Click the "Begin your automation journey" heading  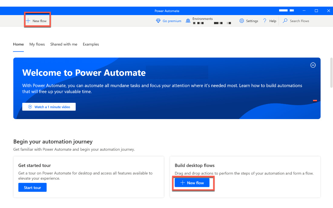pos(53,141)
